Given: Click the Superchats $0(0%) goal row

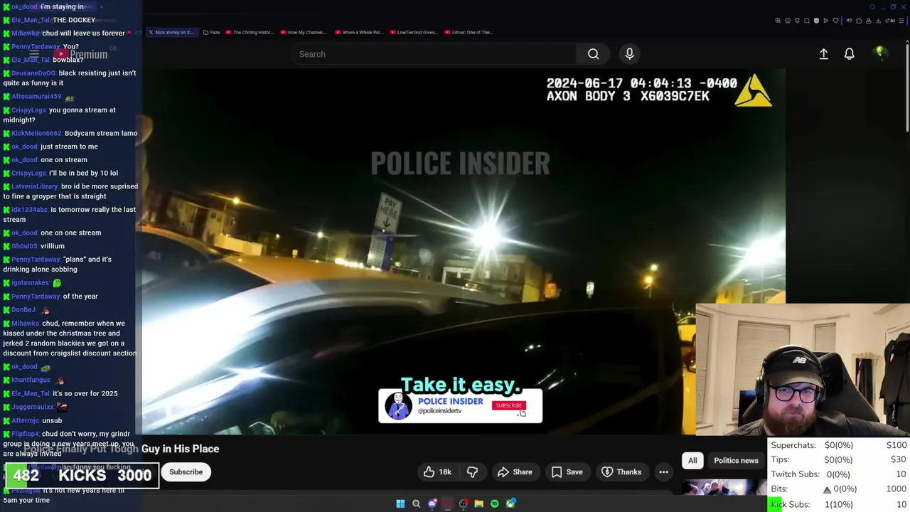Looking at the screenshot, I should pyautogui.click(x=839, y=445).
